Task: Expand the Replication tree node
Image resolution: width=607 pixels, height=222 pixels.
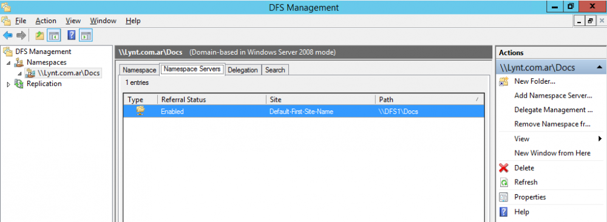Action: 8,84
